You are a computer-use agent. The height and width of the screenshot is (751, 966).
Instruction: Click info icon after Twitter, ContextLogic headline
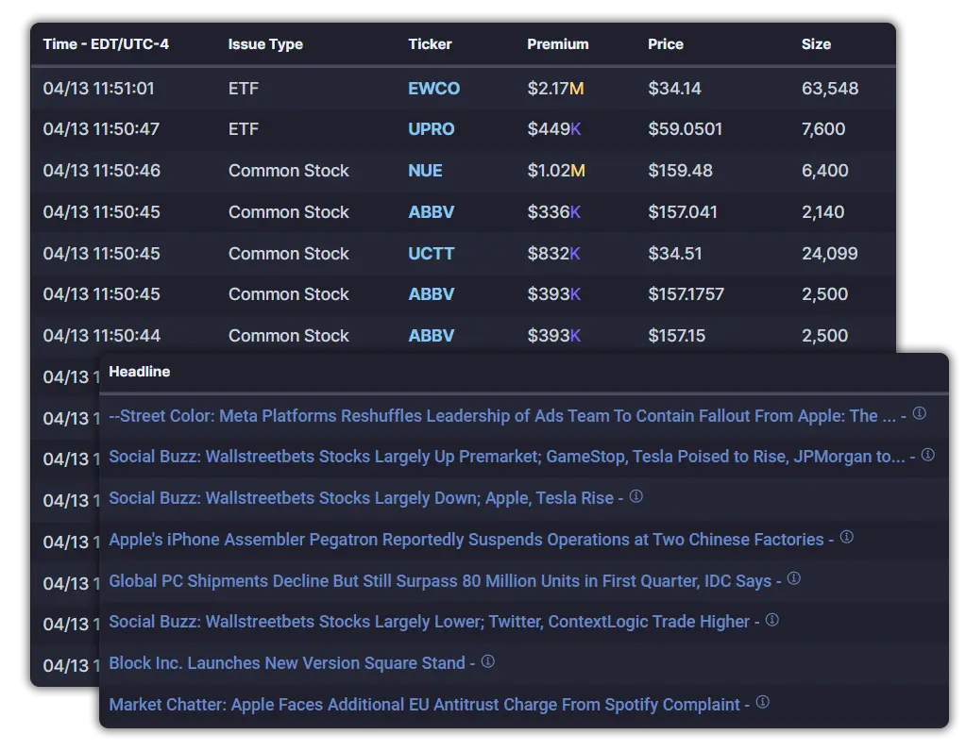pyautogui.click(x=771, y=619)
